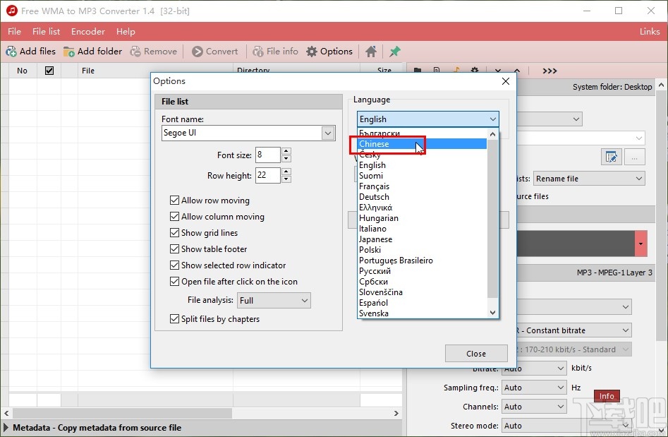Click the Convert icon
The image size is (668, 437).
(197, 51)
